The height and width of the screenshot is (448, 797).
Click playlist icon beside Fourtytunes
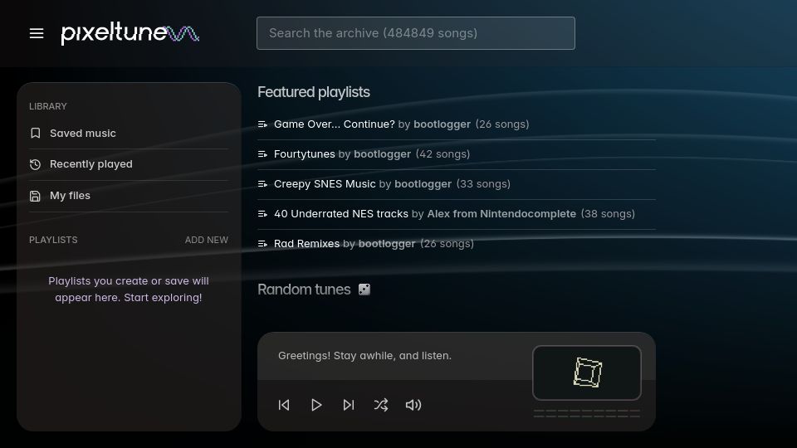(263, 154)
